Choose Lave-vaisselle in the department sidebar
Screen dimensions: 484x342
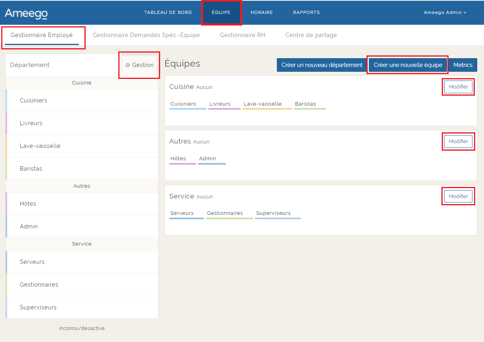pos(40,146)
